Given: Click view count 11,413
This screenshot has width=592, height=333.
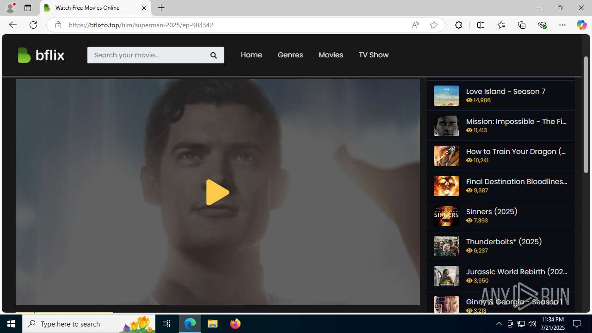Looking at the screenshot, I should pyautogui.click(x=476, y=130).
